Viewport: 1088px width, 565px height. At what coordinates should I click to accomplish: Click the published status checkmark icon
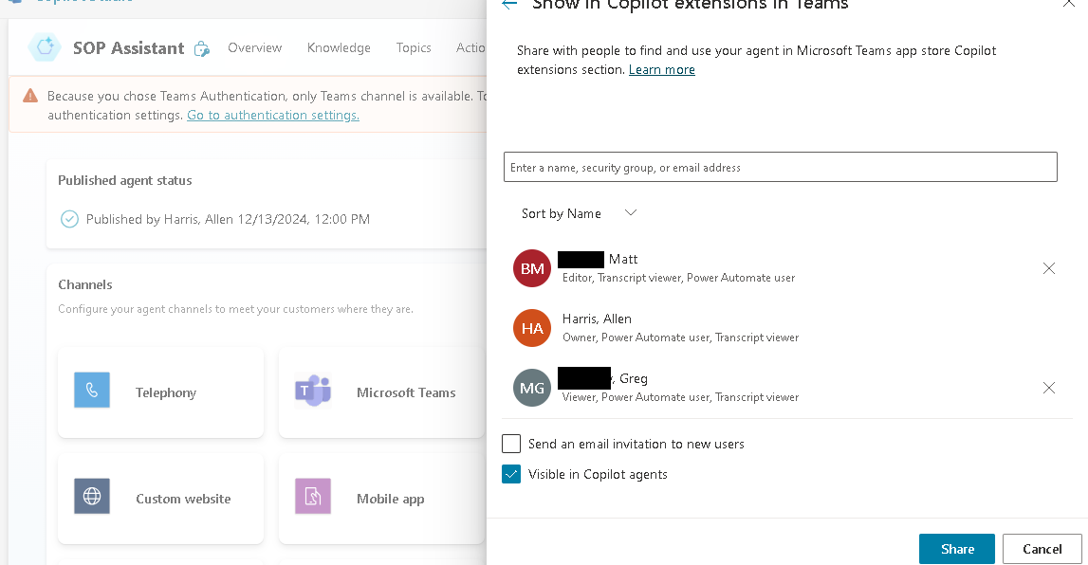click(x=69, y=219)
